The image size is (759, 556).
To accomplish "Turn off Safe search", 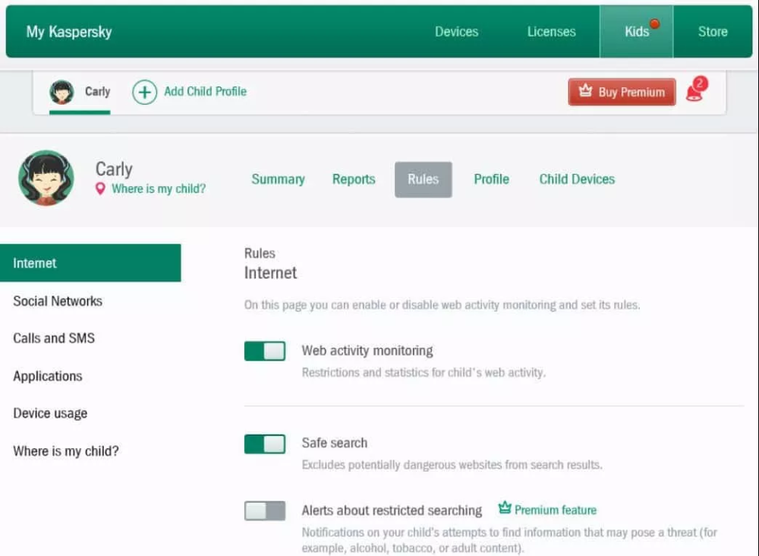I will 264,443.
